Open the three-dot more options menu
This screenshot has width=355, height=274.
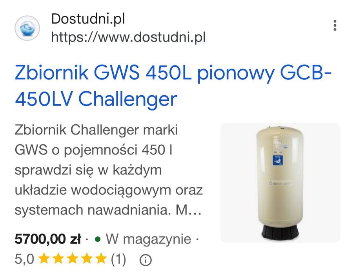click(x=335, y=25)
